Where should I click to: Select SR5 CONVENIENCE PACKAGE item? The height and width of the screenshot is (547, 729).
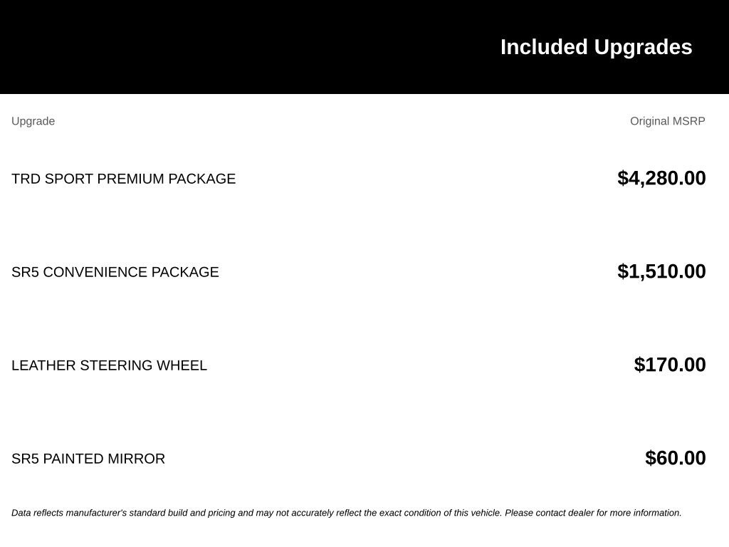coord(115,271)
